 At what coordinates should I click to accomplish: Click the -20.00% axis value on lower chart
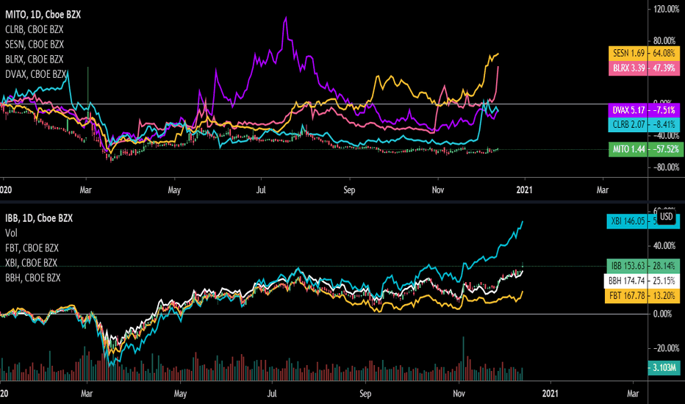[x=666, y=348]
